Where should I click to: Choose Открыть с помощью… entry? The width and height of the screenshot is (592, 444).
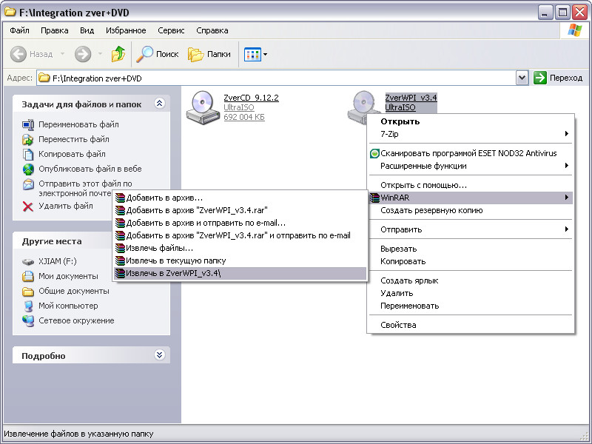point(471,185)
